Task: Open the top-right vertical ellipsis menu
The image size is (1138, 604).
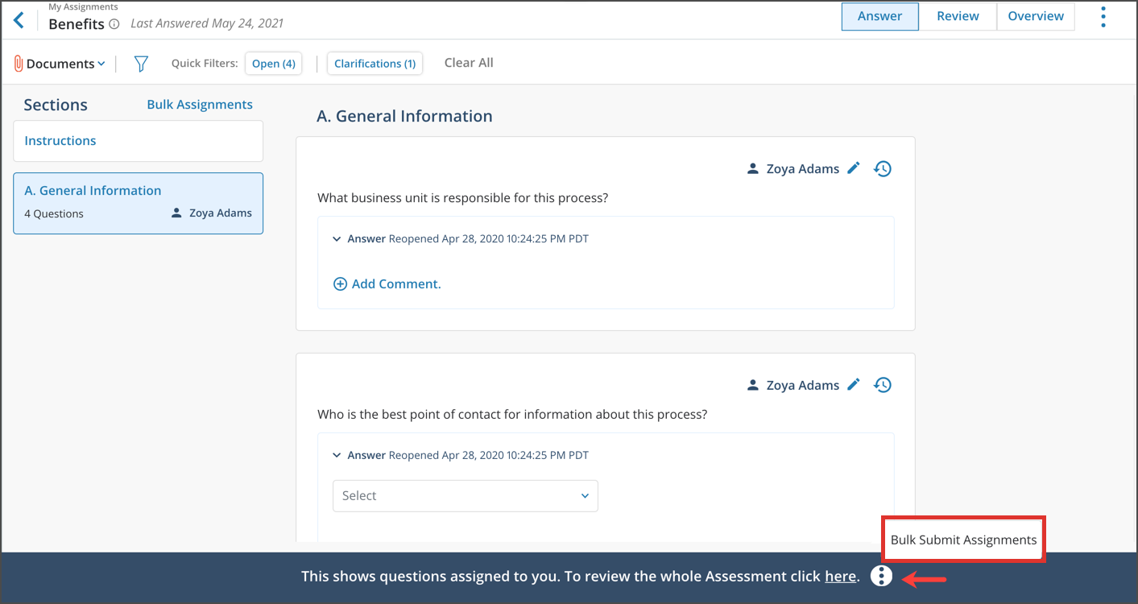Action: pos(1103,17)
